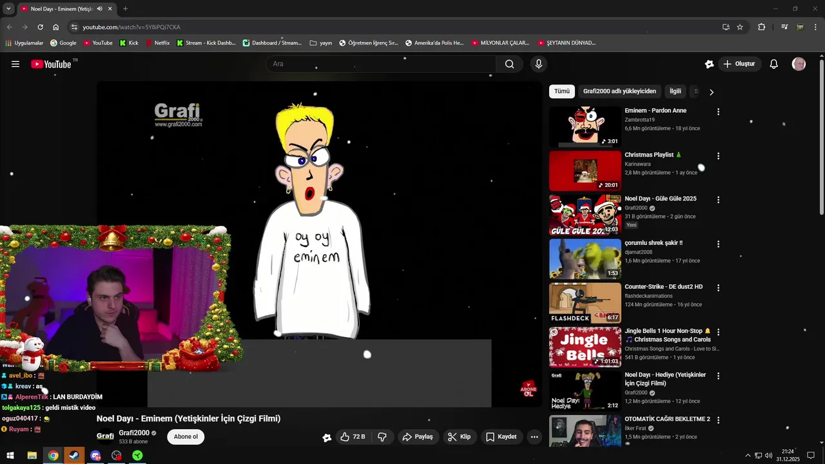Click the Paylaş share button
The image size is (825, 464).
[x=418, y=437]
